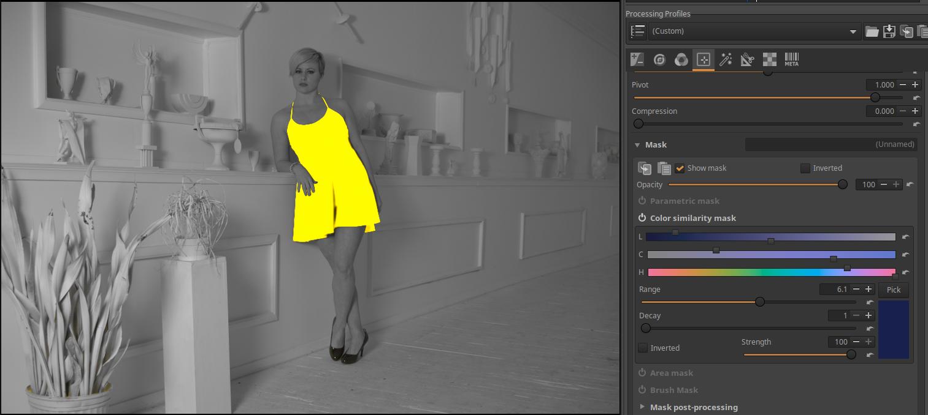Open the Transform tab with scissors and ruler
Viewport: 928px width, 415px height.
tap(747, 59)
